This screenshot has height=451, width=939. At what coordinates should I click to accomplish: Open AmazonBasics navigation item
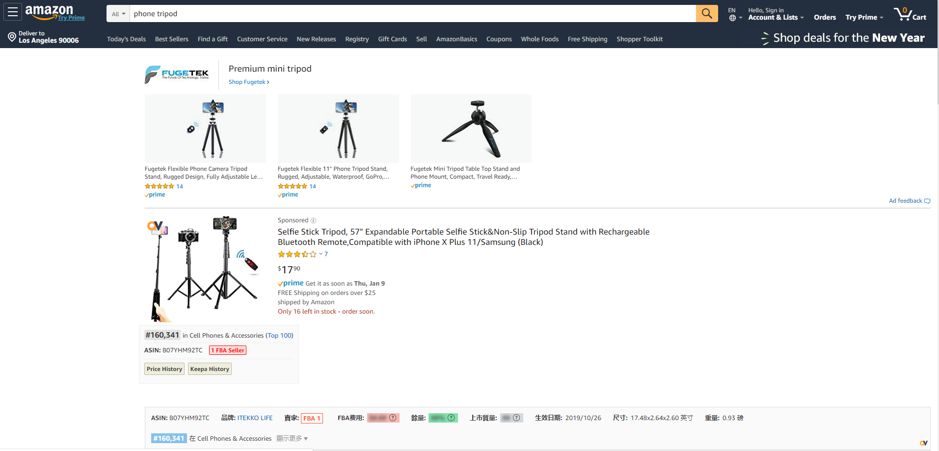pyautogui.click(x=456, y=39)
